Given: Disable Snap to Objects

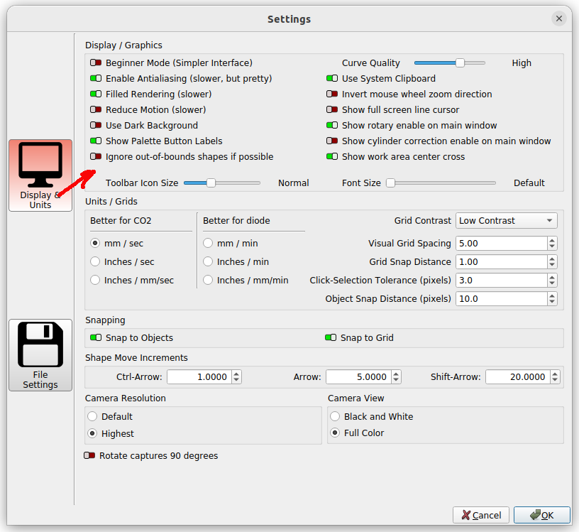Looking at the screenshot, I should (x=95, y=337).
